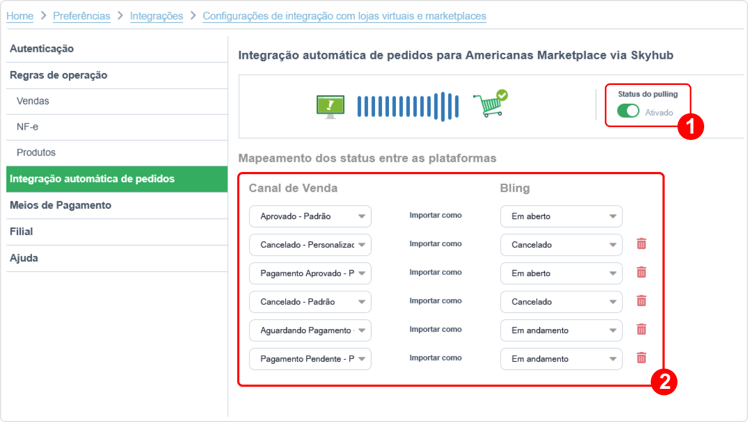
Task: Open the Home breadcrumb link
Action: (20, 16)
